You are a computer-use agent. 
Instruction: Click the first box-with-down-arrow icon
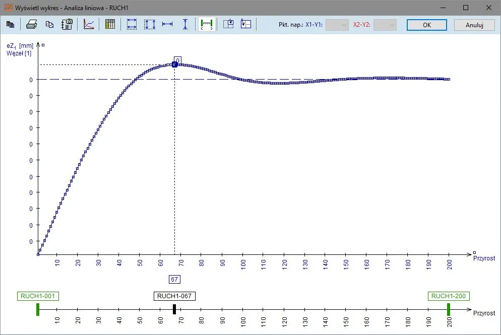coord(228,25)
